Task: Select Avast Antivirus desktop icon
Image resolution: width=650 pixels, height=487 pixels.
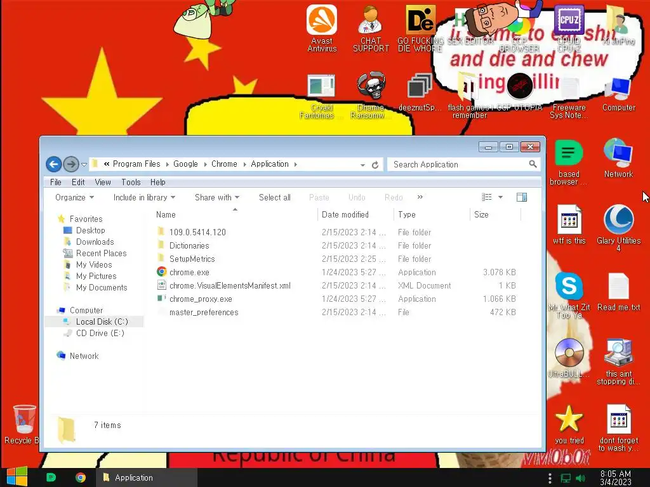Action: click(x=322, y=28)
